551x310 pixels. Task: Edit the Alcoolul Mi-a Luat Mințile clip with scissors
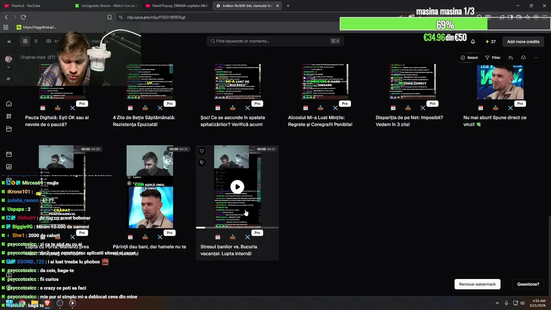pyautogui.click(x=335, y=108)
